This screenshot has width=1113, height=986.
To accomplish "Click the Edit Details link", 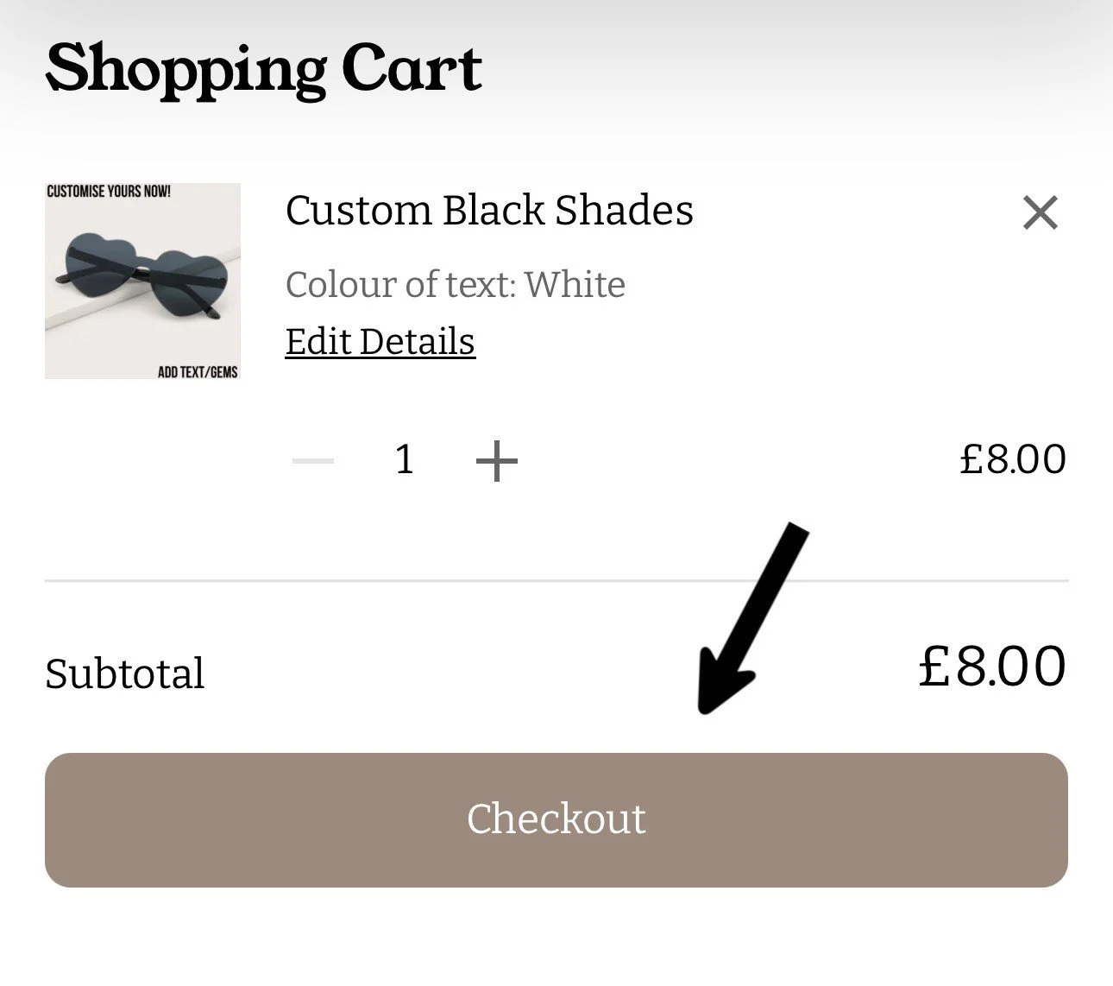I will (380, 342).
